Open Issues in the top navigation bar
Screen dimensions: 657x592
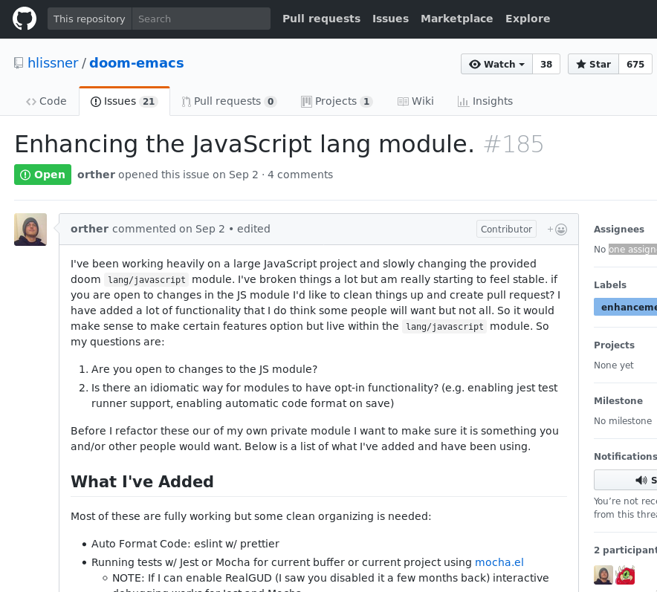(x=390, y=19)
